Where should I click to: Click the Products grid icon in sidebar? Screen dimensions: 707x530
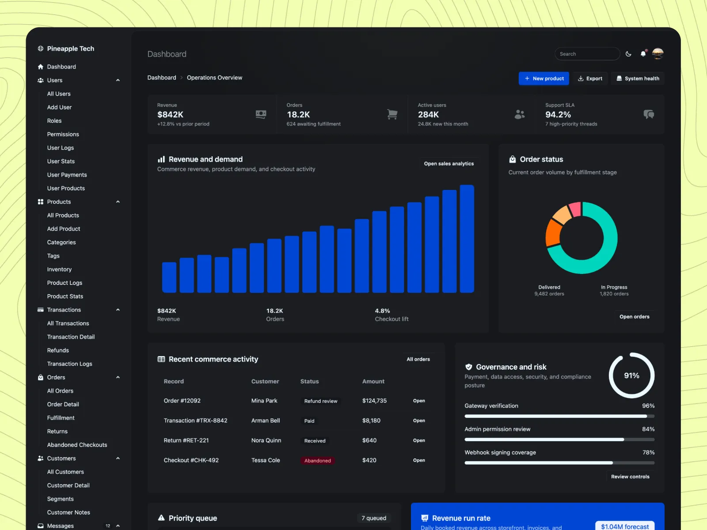41,202
